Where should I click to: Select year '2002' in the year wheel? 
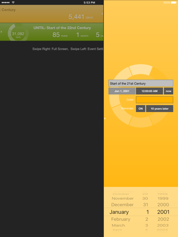click(x=163, y=219)
